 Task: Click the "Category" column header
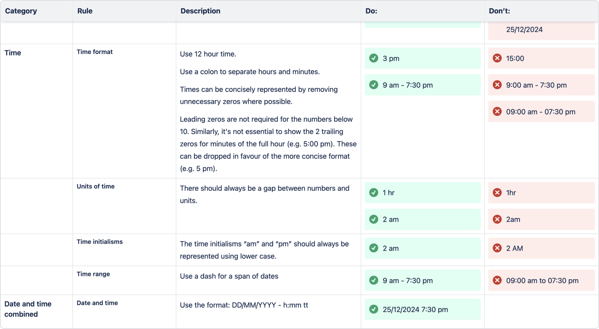[21, 11]
